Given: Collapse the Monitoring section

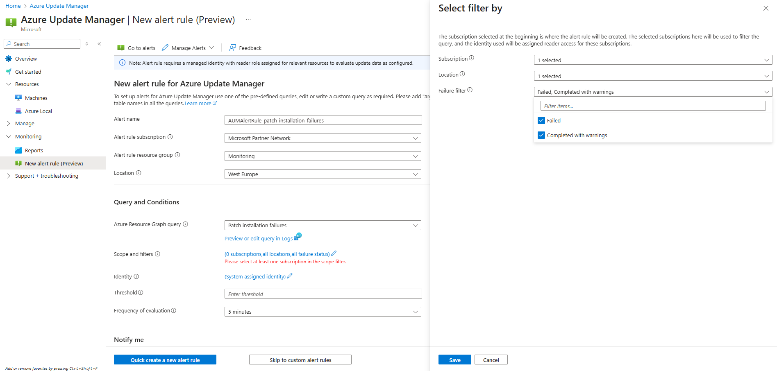Looking at the screenshot, I should (9, 136).
